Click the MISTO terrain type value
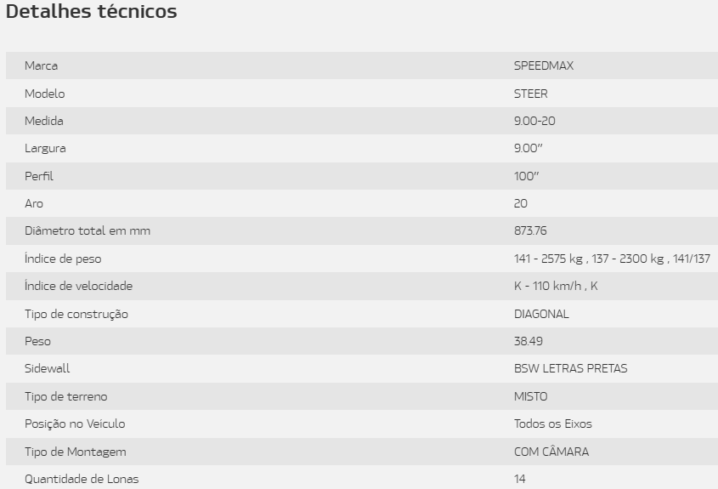 pyautogui.click(x=531, y=396)
